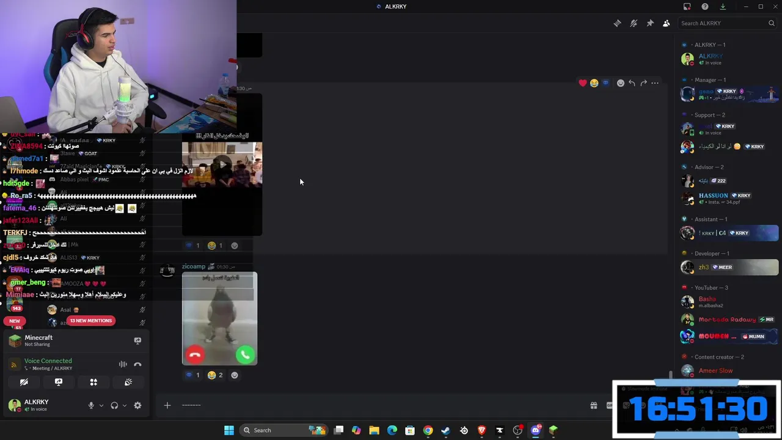Screen dimensions: 782x440
Task: Disconnect from voice with hang-up icon
Action: 137,364
